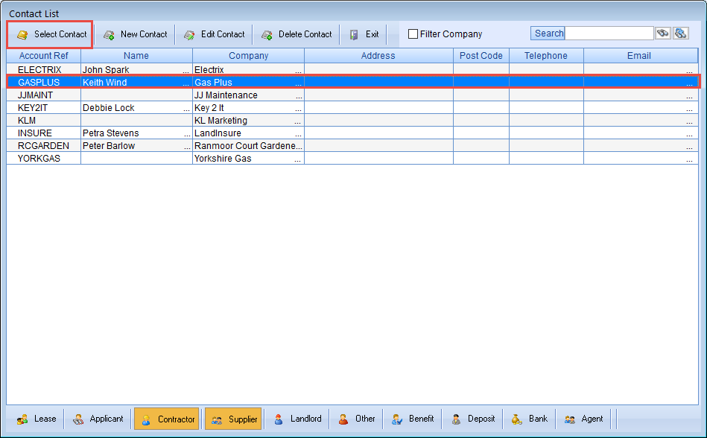The height and width of the screenshot is (438, 707).
Task: Click the binoculars find icon beside search box
Action: (x=662, y=34)
